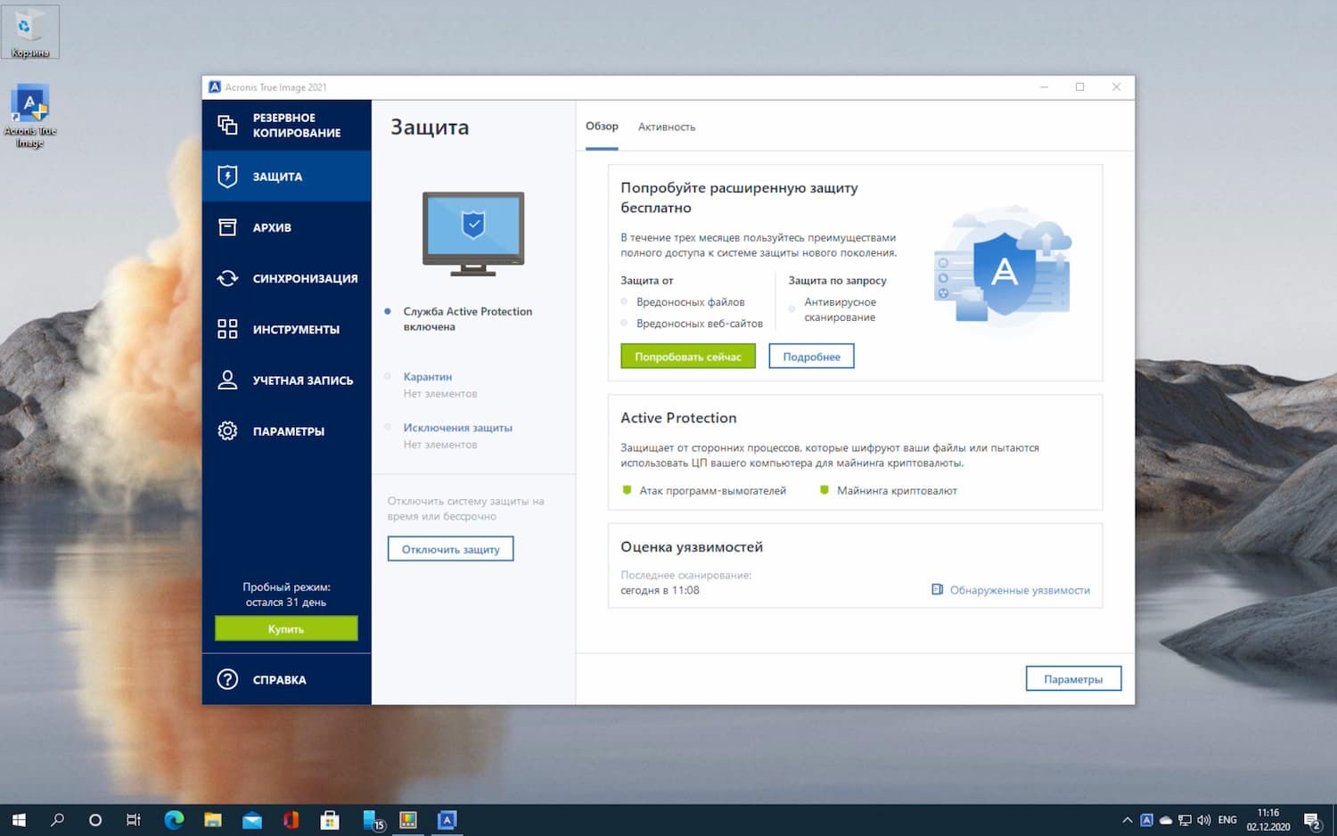Select the Обзор tab
The width and height of the screenshot is (1337, 836).
tap(602, 127)
